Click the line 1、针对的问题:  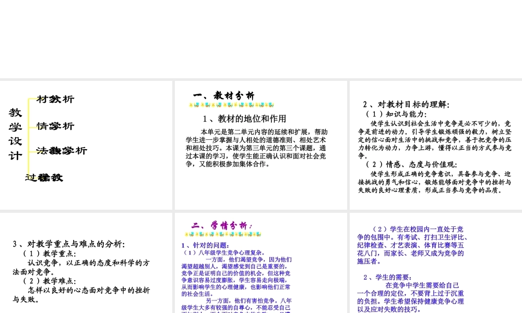pyautogui.click(x=205, y=246)
